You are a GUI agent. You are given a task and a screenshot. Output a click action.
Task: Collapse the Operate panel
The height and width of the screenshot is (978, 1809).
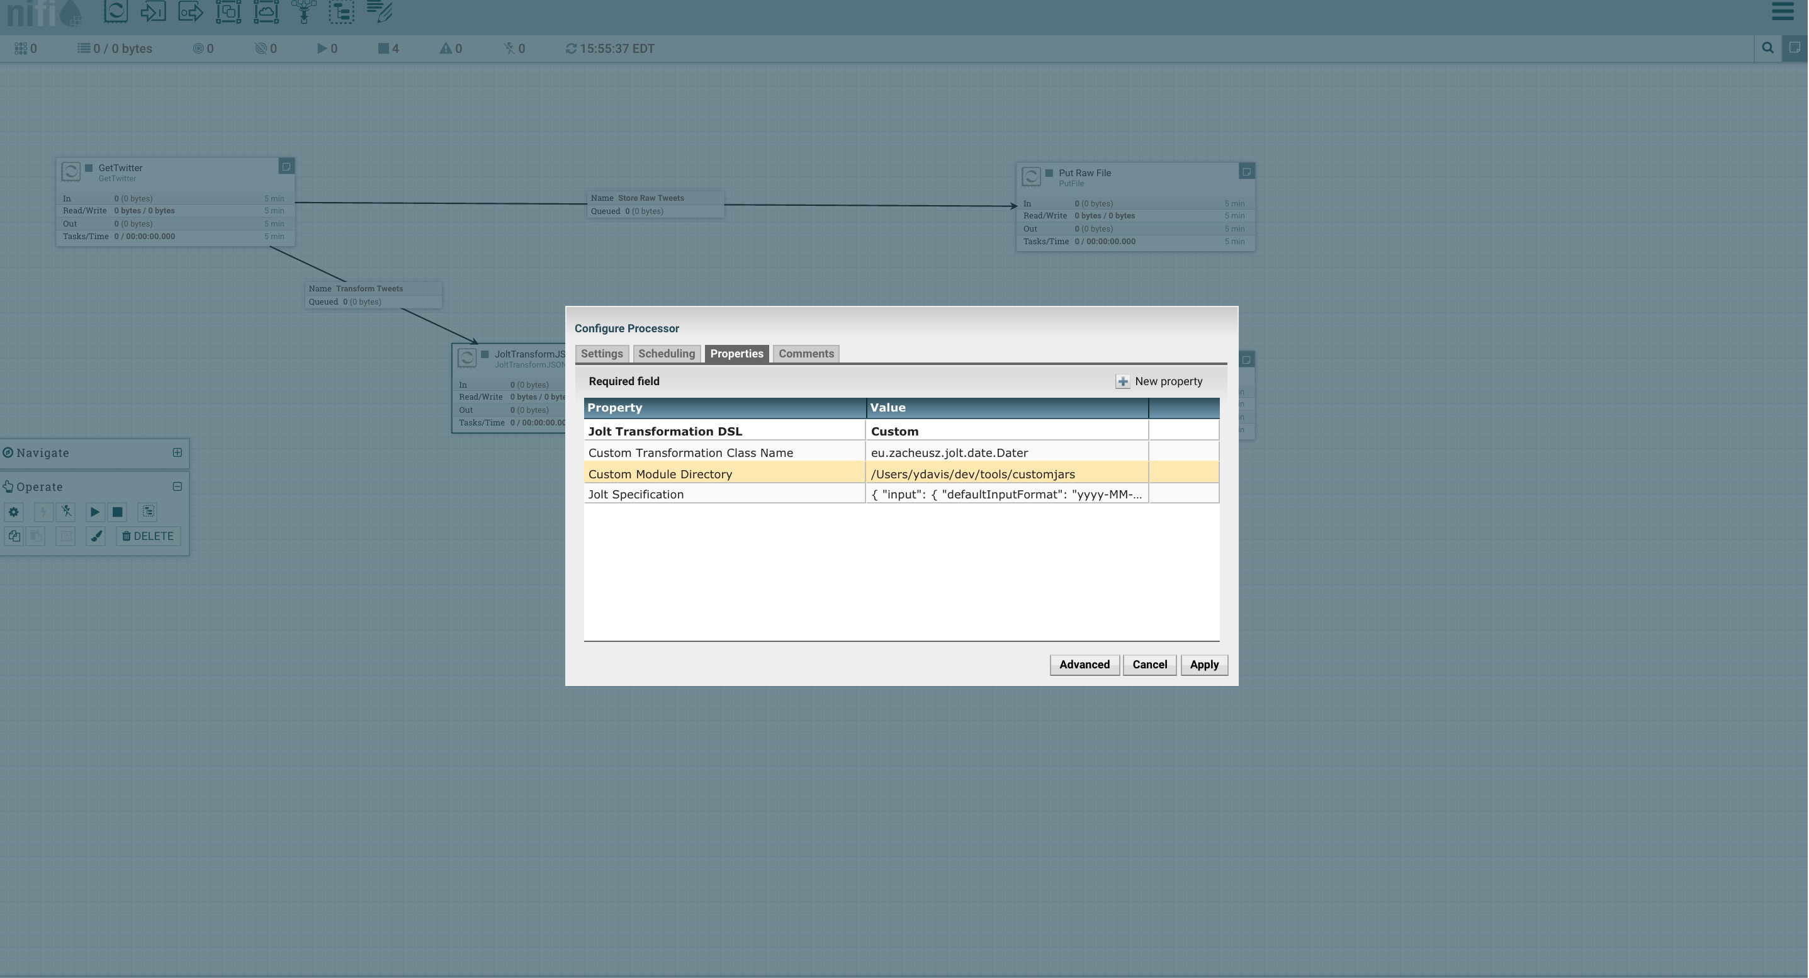pyautogui.click(x=178, y=486)
